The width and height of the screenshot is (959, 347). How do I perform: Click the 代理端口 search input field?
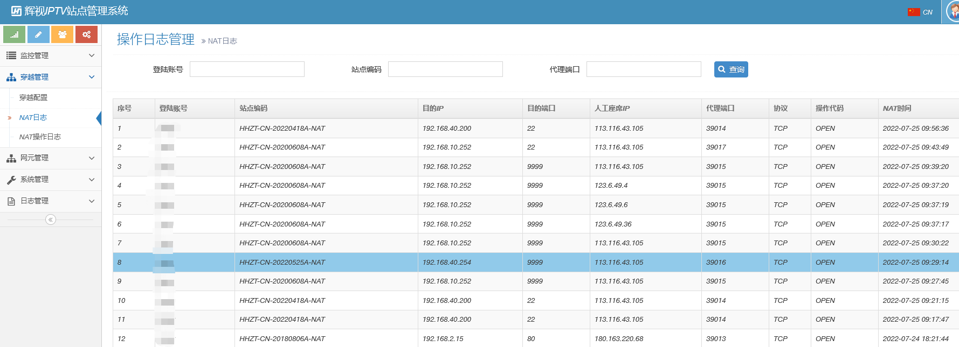644,69
